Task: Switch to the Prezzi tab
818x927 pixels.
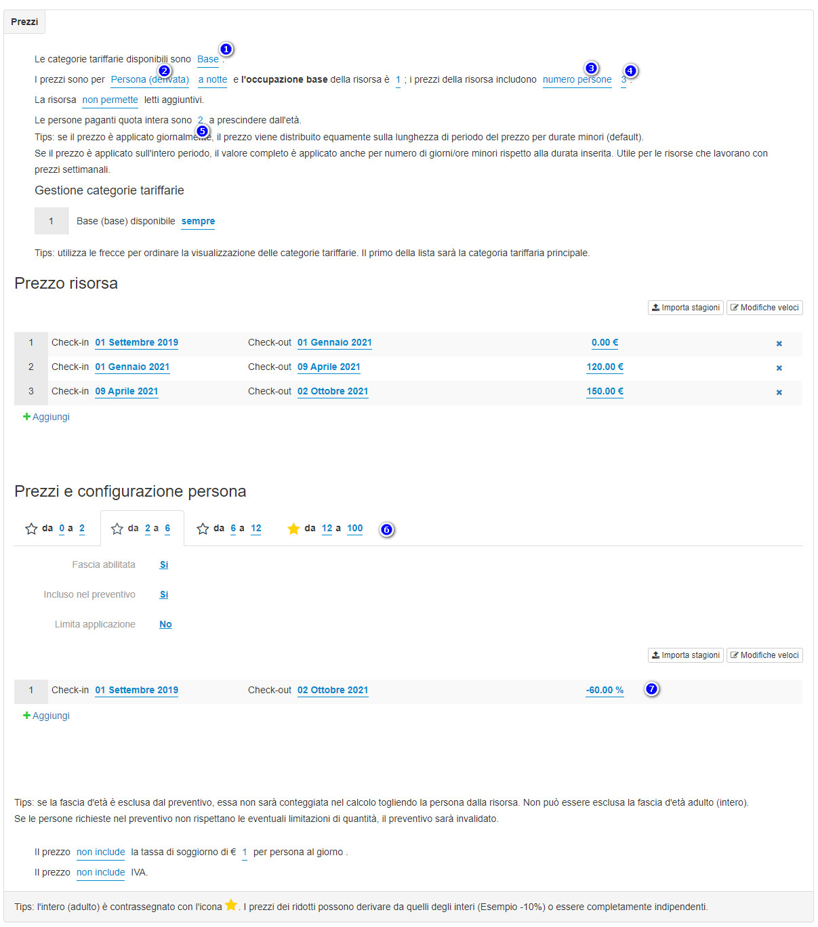Action: pyautogui.click(x=24, y=22)
